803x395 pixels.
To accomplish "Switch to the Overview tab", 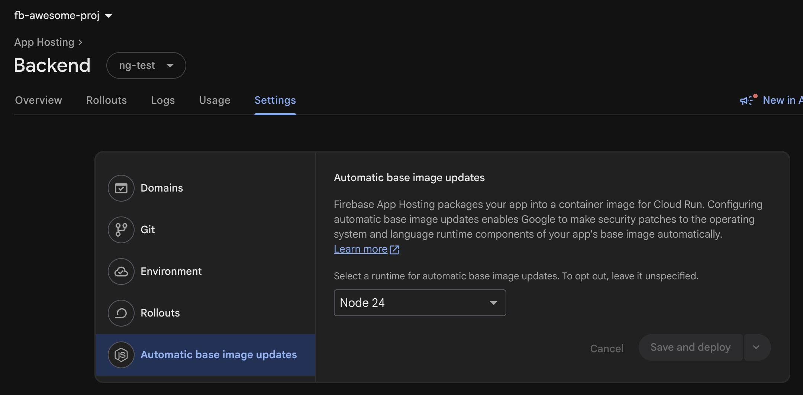I will [39, 100].
